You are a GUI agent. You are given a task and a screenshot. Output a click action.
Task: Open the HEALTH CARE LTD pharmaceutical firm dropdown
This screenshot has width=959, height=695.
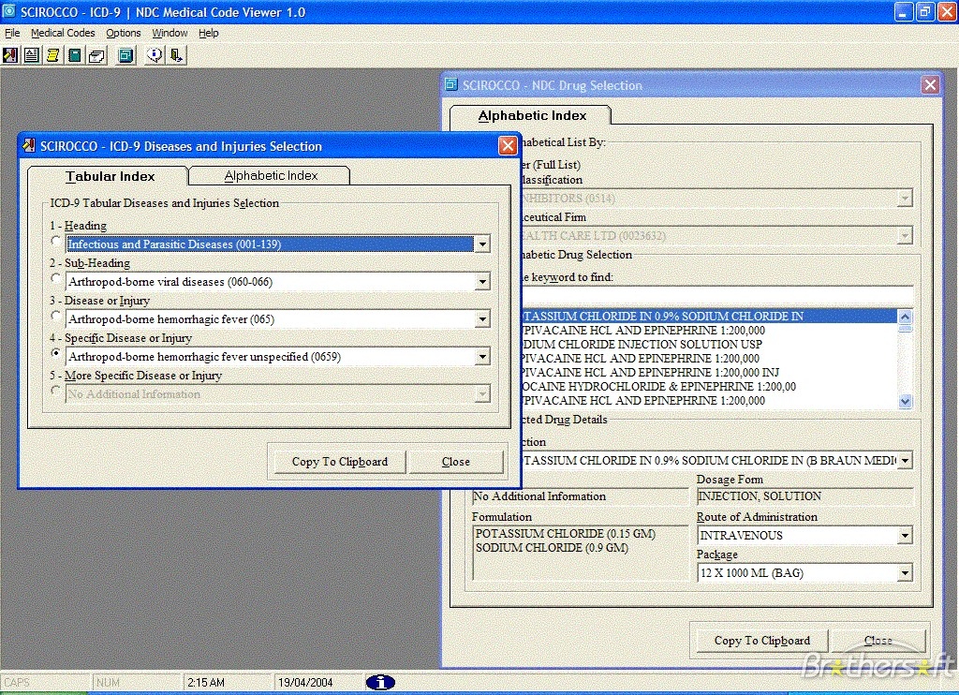[905, 235]
